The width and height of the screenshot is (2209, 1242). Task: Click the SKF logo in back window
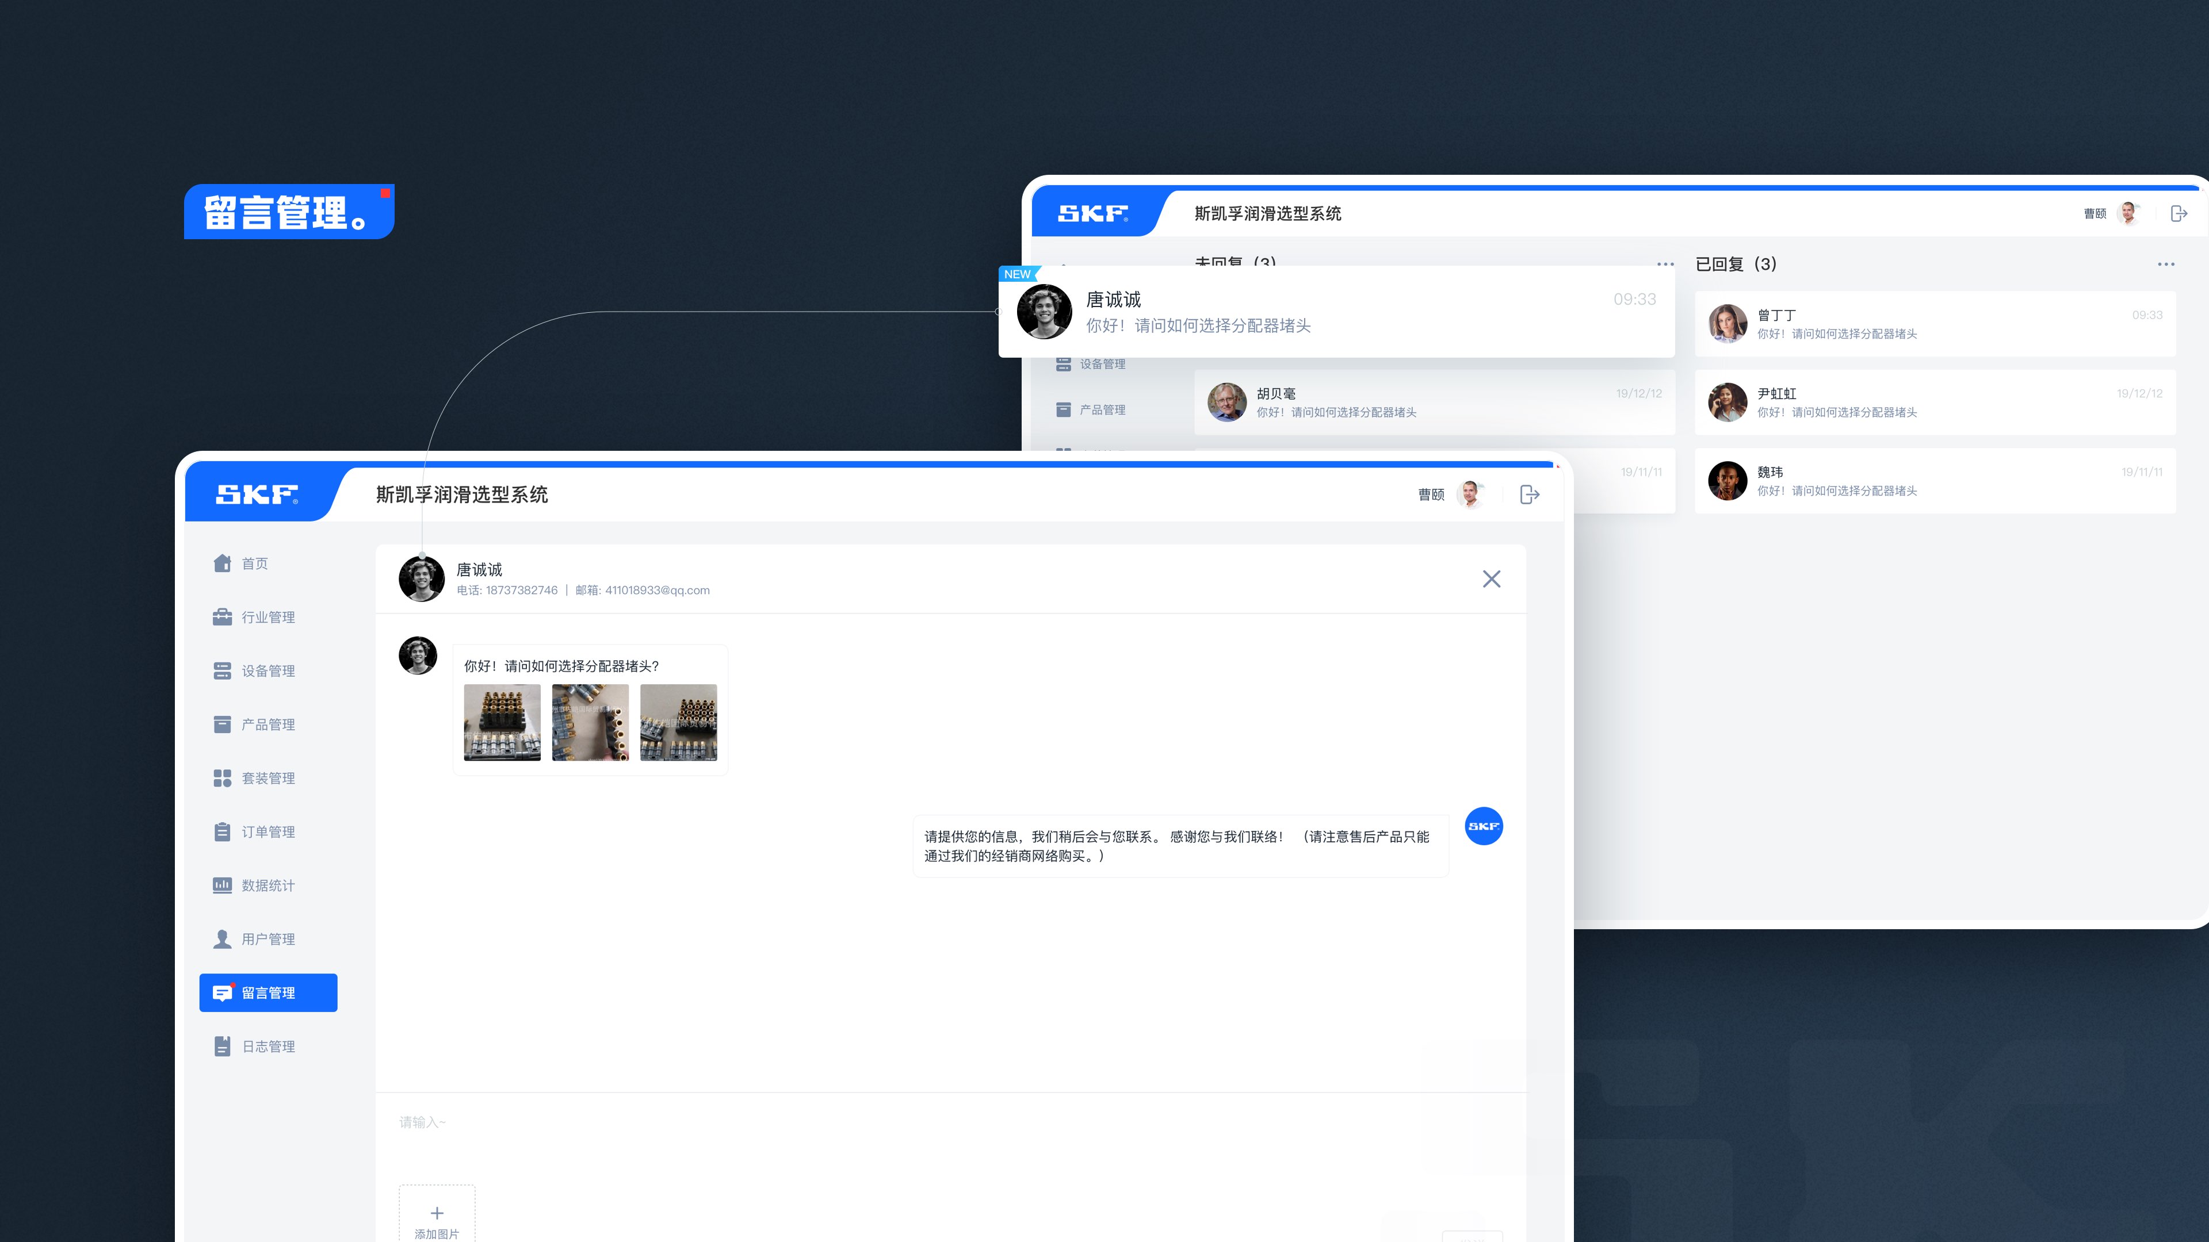pyautogui.click(x=1092, y=213)
